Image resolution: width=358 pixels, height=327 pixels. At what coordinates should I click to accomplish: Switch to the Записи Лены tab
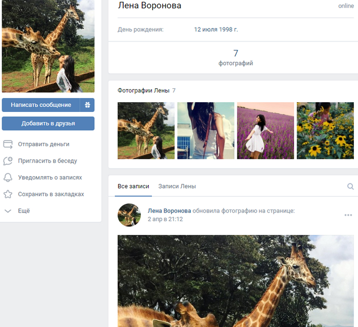tap(177, 186)
